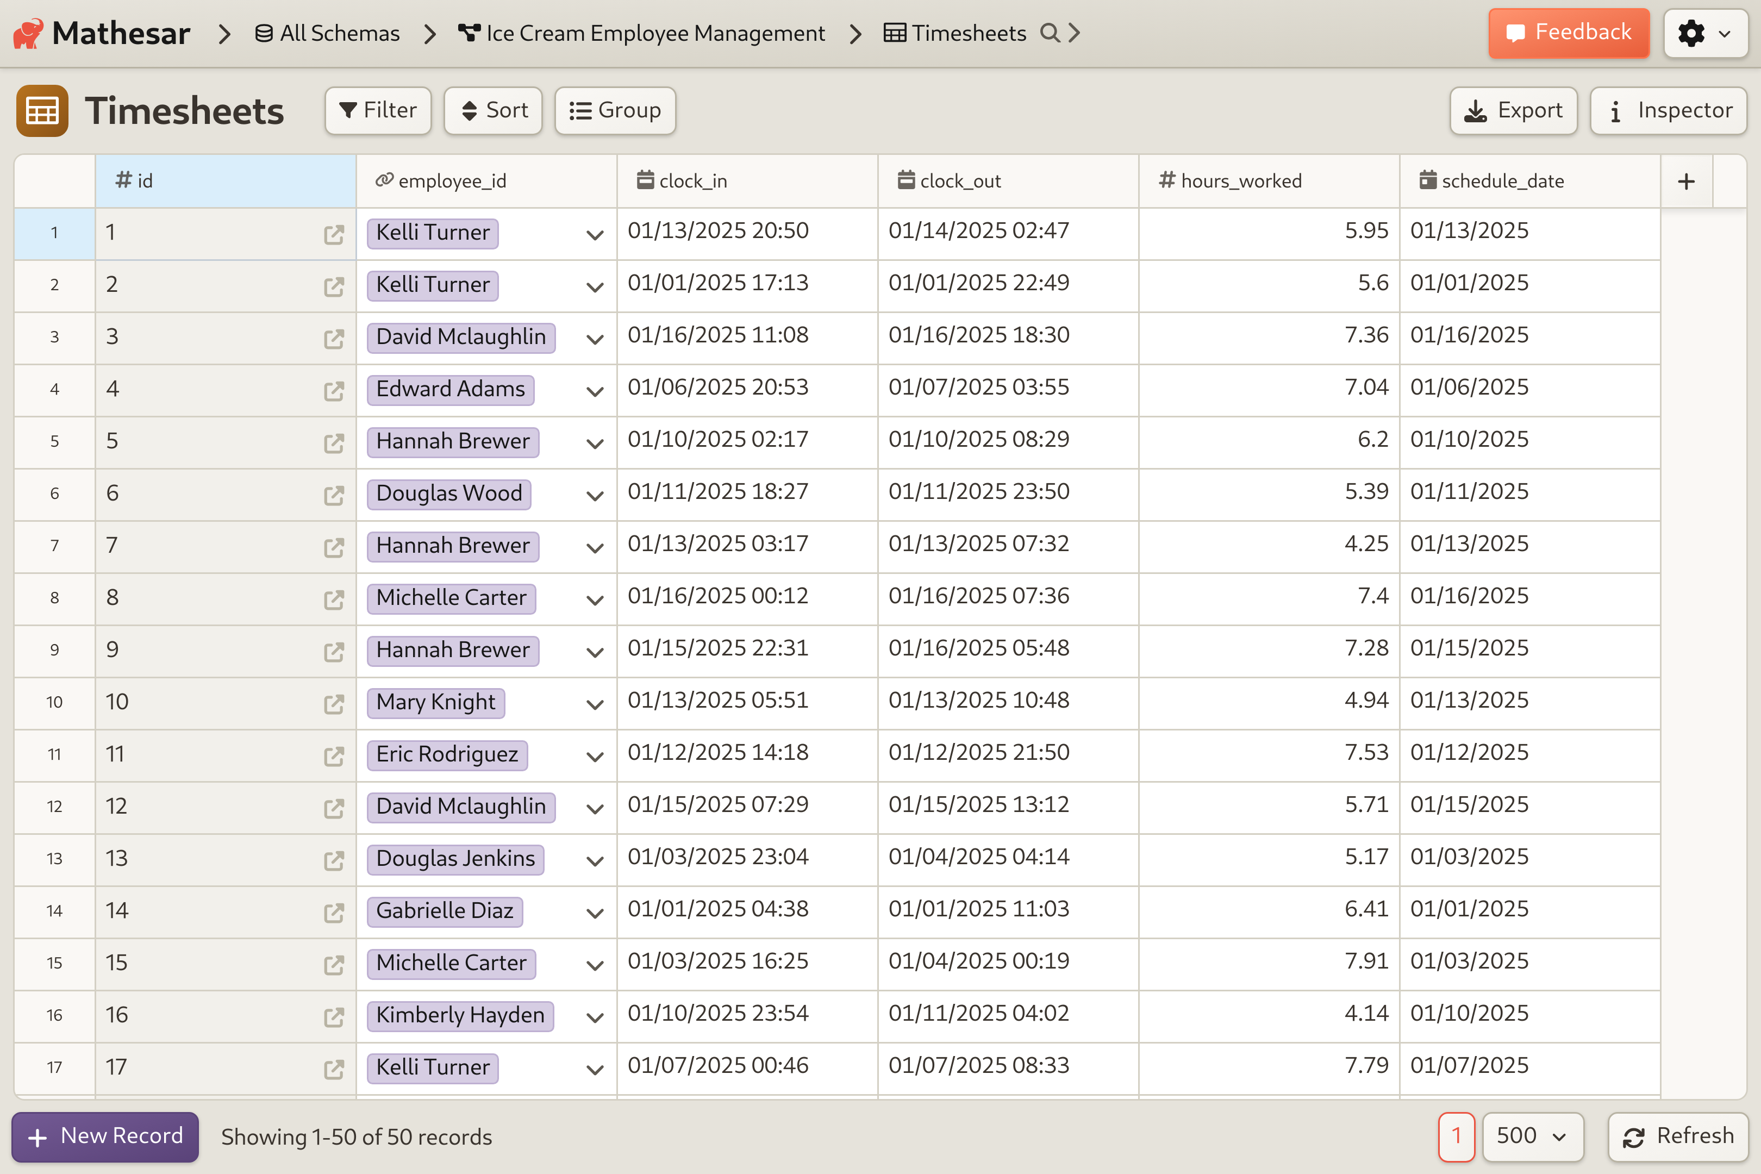Select the id column header
Viewport: 1761px width, 1174px height.
point(226,181)
